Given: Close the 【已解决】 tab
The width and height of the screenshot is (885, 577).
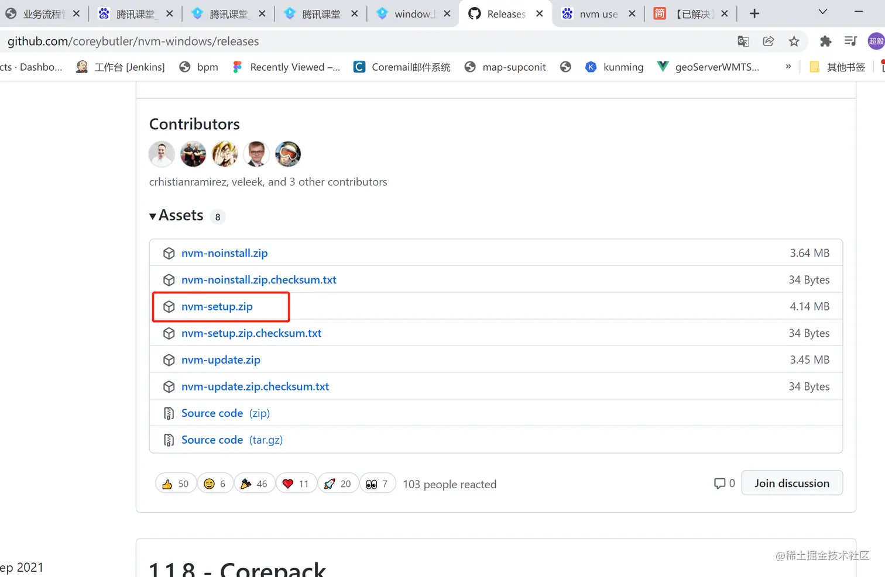Looking at the screenshot, I should (x=725, y=13).
